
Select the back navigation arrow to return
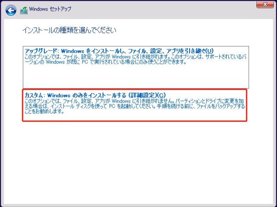pyautogui.click(x=10, y=10)
